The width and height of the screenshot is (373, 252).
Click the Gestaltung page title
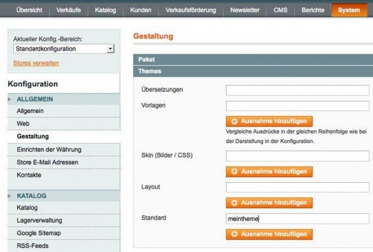click(153, 36)
